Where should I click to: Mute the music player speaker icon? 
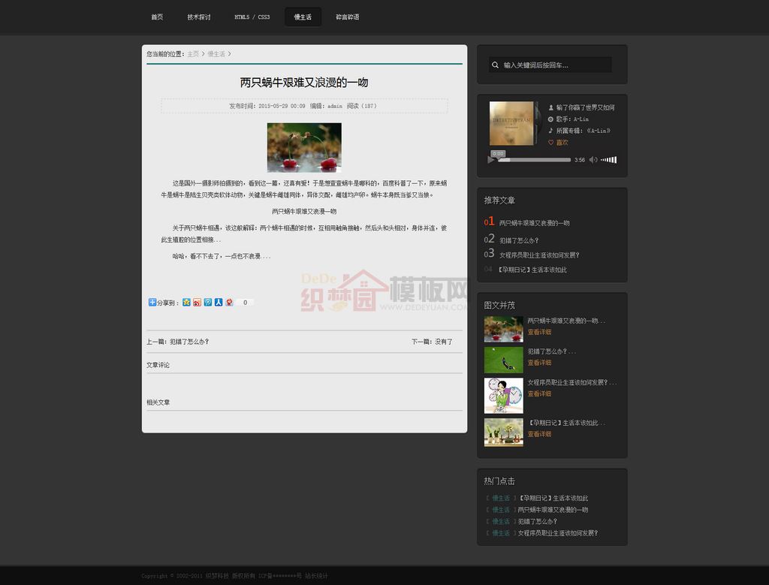pos(593,159)
